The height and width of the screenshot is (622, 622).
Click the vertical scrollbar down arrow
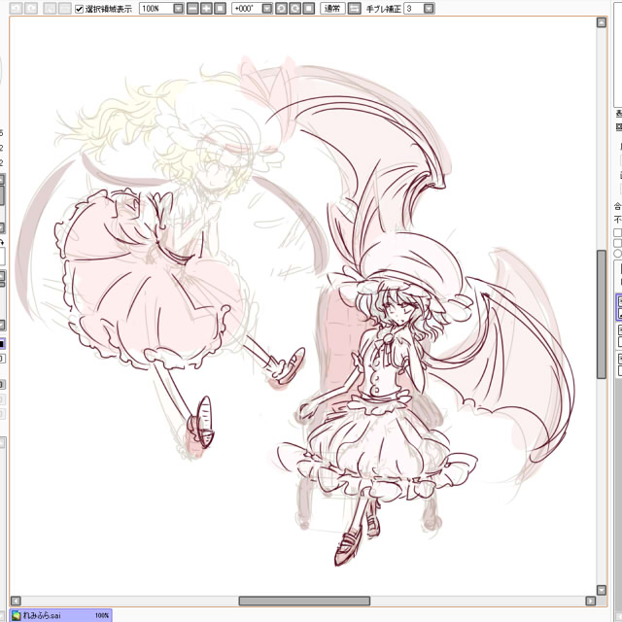point(602,590)
